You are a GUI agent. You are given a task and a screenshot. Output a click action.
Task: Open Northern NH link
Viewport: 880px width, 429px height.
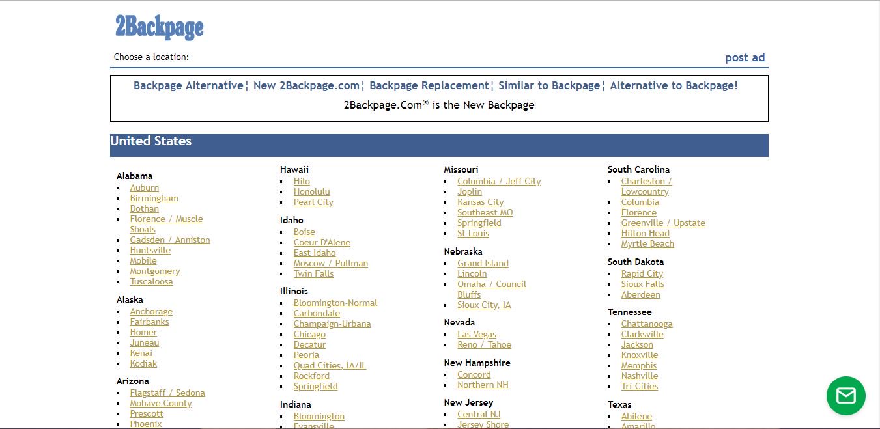click(x=483, y=385)
